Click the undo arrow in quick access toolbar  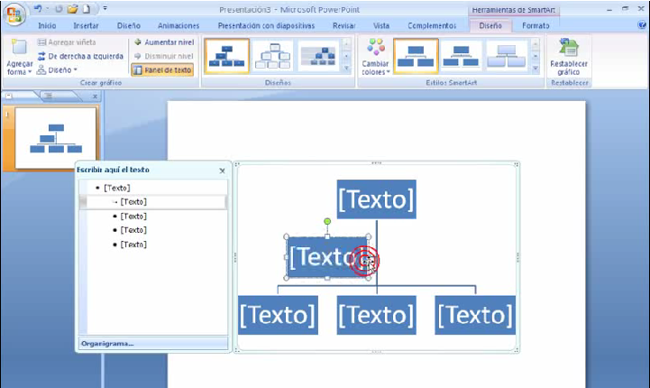pyautogui.click(x=38, y=9)
